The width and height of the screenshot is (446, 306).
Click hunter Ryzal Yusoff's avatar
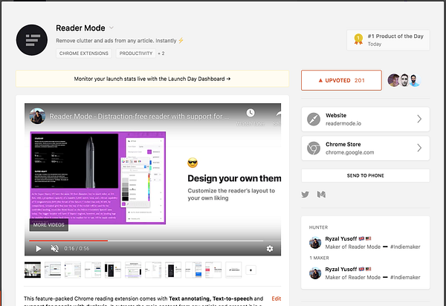coord(315,243)
